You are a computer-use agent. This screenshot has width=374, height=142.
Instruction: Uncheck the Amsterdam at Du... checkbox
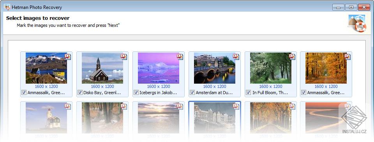coord(192,93)
